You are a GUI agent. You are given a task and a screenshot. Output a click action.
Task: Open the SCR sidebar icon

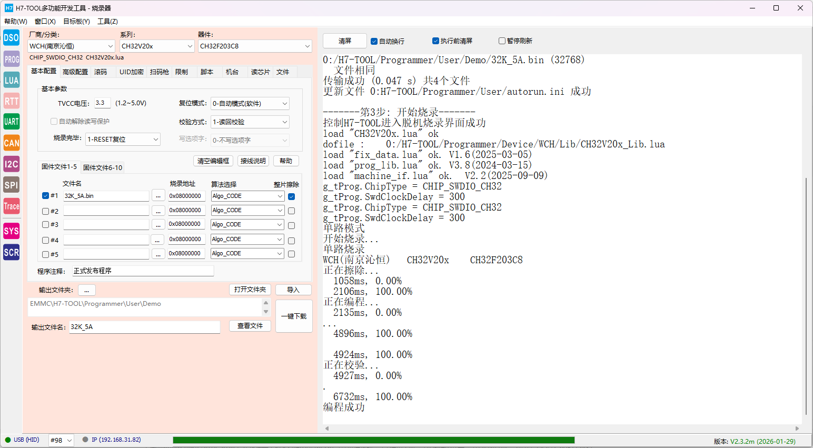[11, 252]
